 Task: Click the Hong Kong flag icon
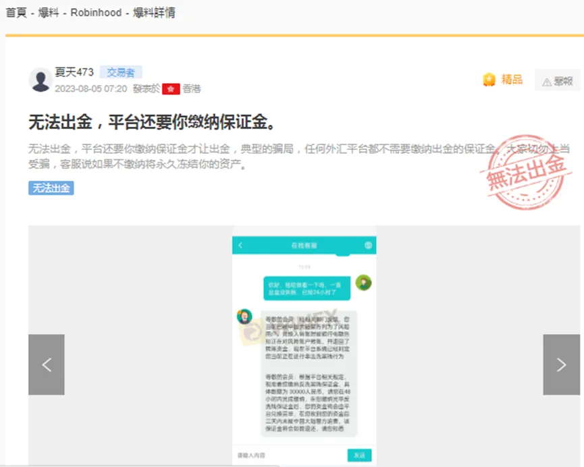pyautogui.click(x=171, y=88)
